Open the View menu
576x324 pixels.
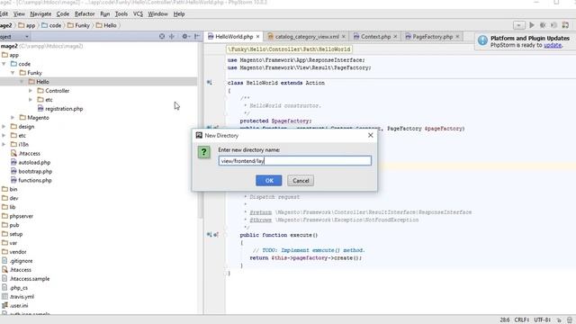(19, 14)
